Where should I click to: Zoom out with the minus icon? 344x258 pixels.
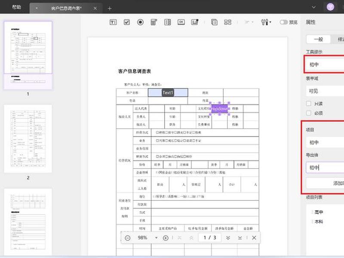[x=127, y=238]
